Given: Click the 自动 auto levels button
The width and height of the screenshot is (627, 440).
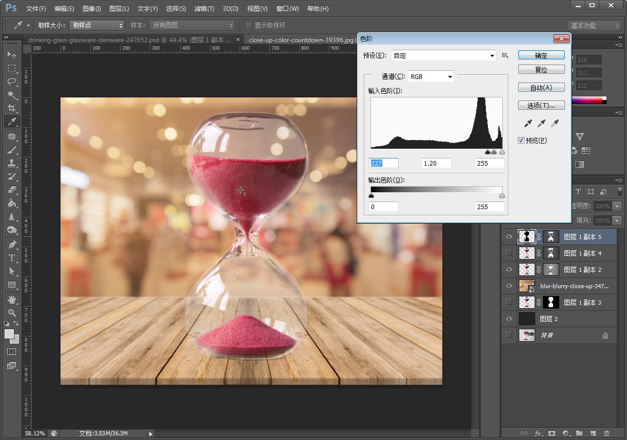Looking at the screenshot, I should coord(541,88).
